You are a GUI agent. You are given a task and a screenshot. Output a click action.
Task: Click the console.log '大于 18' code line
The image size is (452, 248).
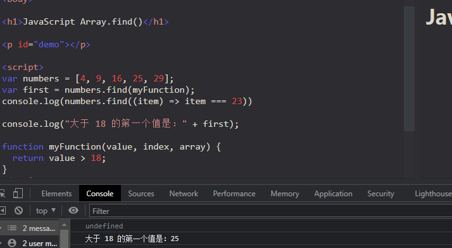coord(120,124)
